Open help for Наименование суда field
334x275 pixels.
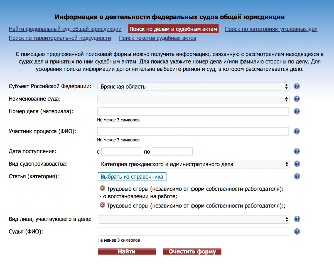pos(297,99)
